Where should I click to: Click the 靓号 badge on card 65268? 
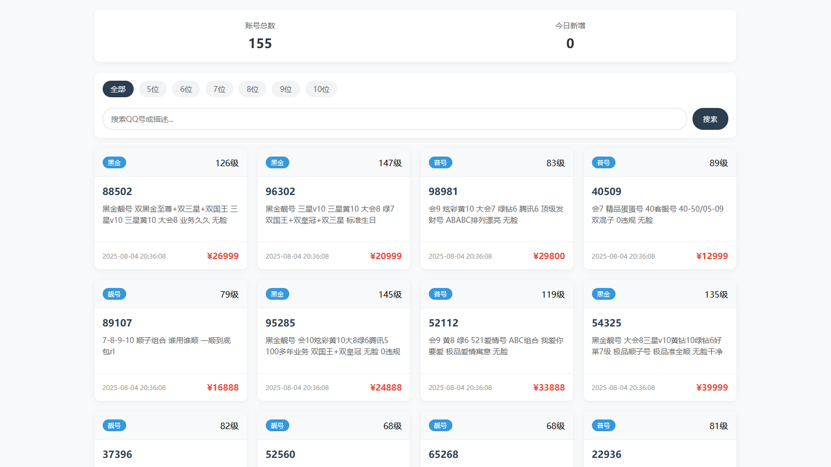[440, 425]
